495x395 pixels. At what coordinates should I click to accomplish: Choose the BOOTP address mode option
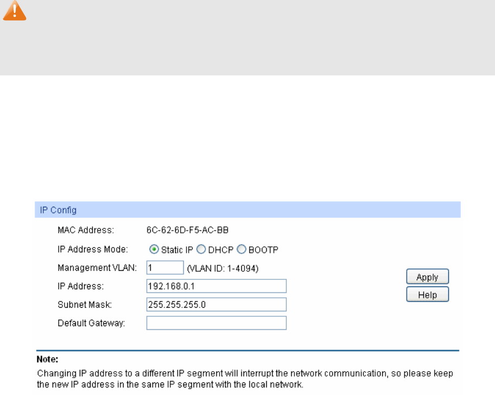coord(241,250)
